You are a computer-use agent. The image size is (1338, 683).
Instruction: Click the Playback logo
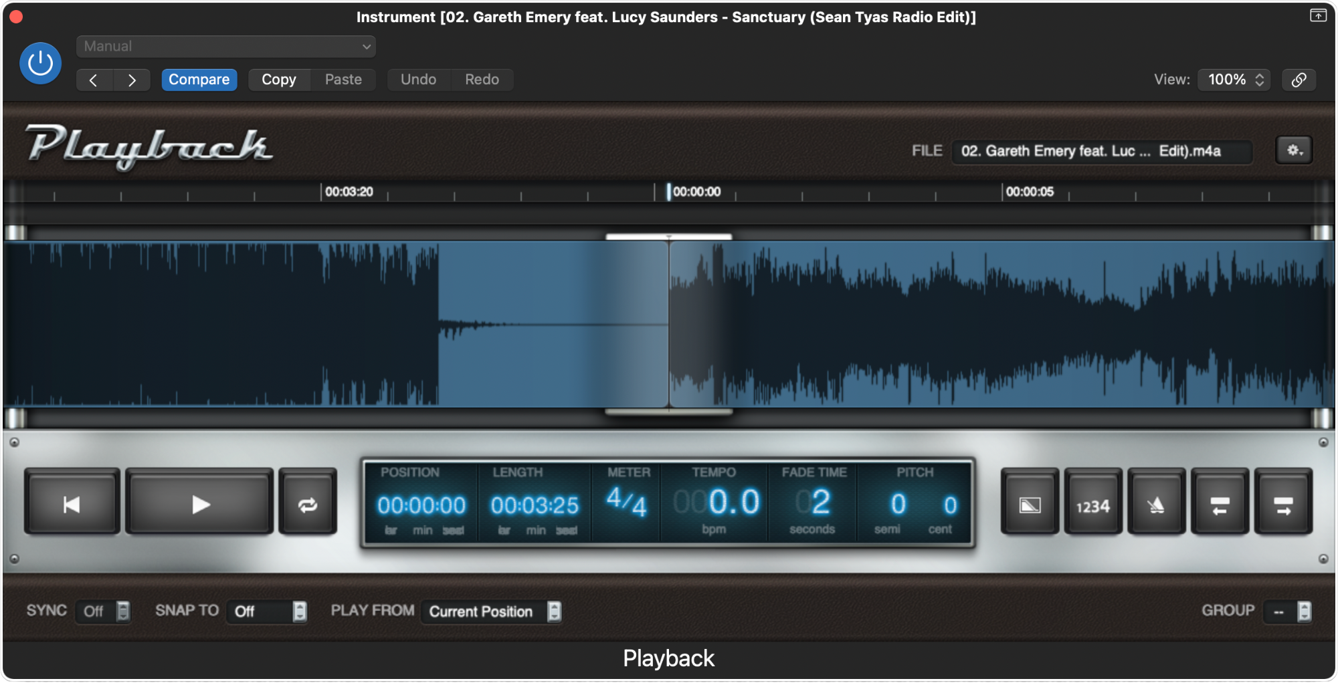(149, 147)
